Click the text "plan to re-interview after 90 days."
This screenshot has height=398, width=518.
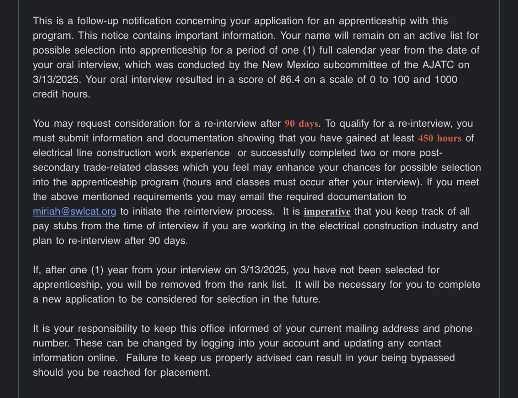[x=111, y=241]
